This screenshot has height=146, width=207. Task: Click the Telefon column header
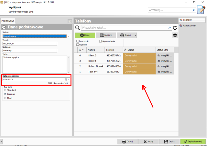pos(114,50)
